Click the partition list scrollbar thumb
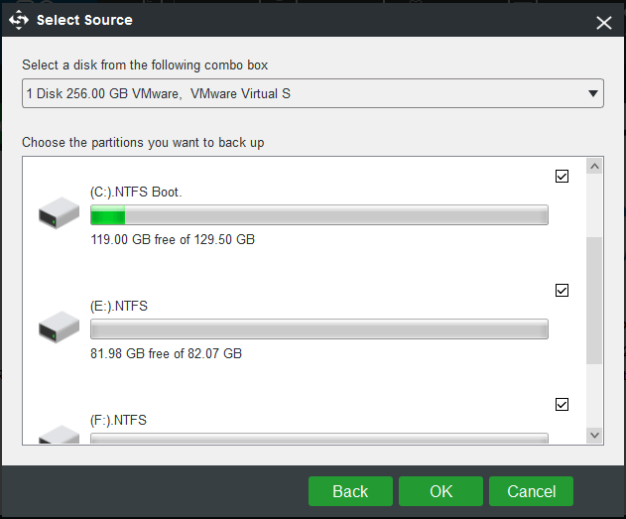The height and width of the screenshot is (519, 626). pyautogui.click(x=594, y=301)
